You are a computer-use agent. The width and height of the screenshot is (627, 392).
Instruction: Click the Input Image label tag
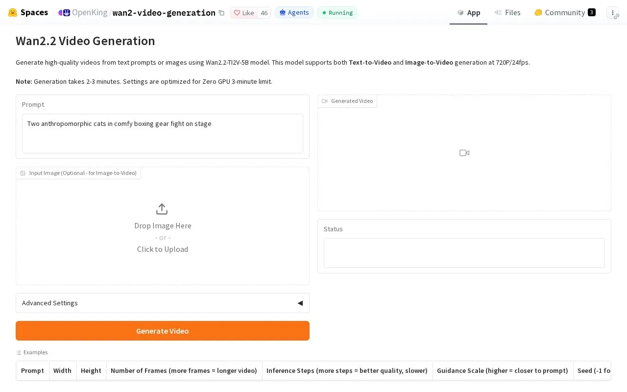78,173
